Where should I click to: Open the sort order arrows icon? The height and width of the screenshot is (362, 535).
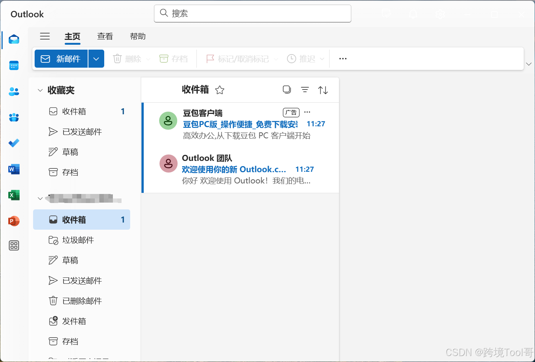click(x=323, y=90)
